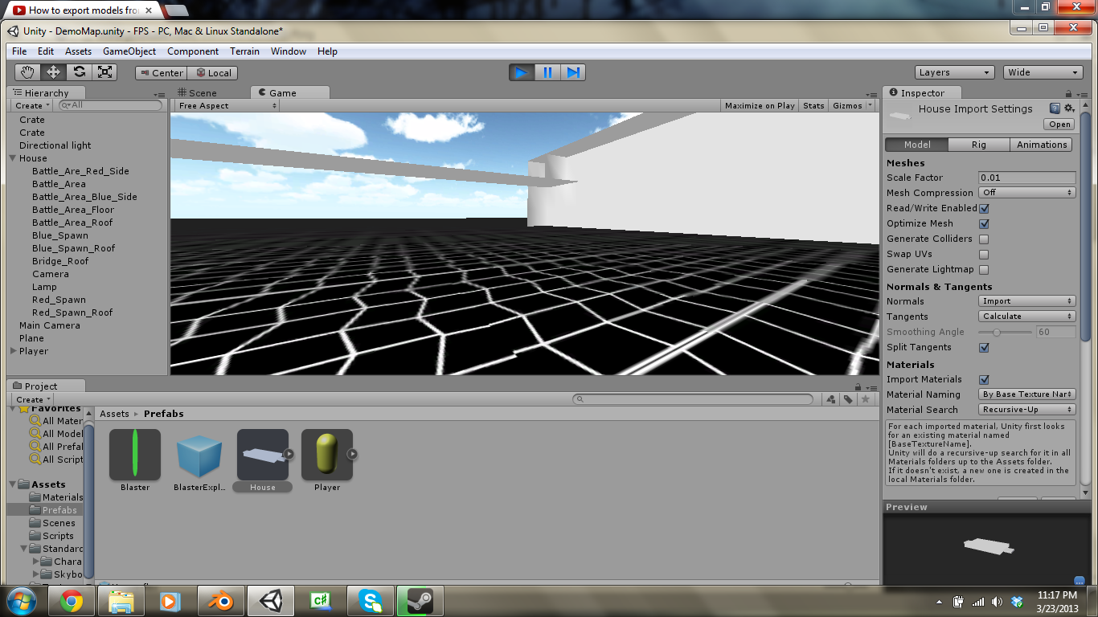
Task: Toggle the Import Materials checkbox
Action: [984, 379]
